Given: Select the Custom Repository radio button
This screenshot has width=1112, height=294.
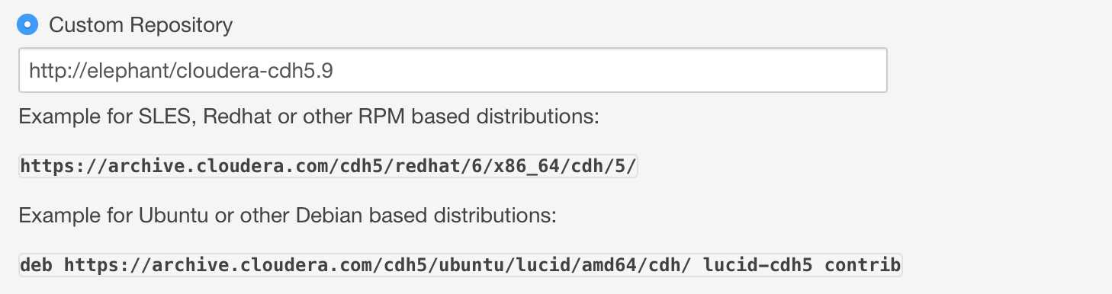Looking at the screenshot, I should 28,24.
